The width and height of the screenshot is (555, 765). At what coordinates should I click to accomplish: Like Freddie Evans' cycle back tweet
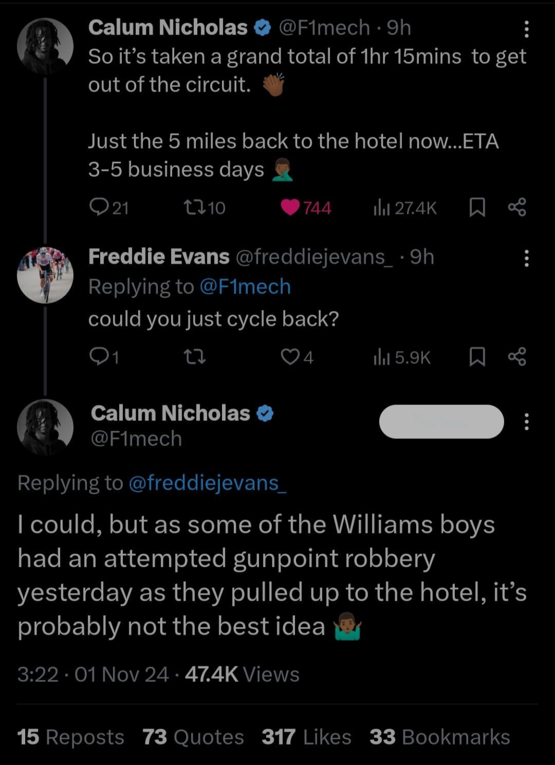(289, 357)
